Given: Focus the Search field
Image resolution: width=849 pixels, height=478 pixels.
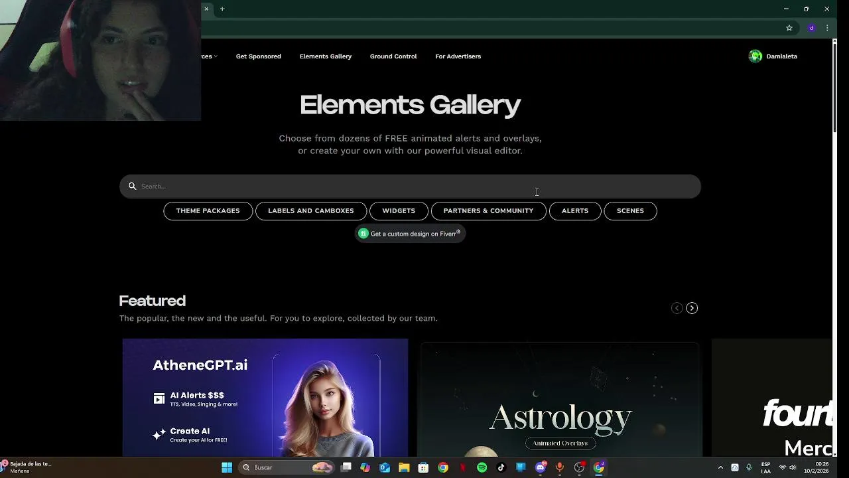Looking at the screenshot, I should tap(410, 187).
